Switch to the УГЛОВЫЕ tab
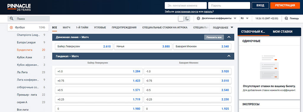This screenshot has height=112, width=303. tap(100, 27)
